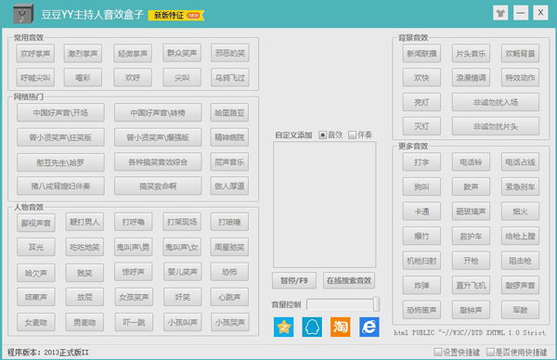This screenshot has height=360, width=557.
Task: Play the 婴儿笑声 baby laugh
Action: point(183,272)
